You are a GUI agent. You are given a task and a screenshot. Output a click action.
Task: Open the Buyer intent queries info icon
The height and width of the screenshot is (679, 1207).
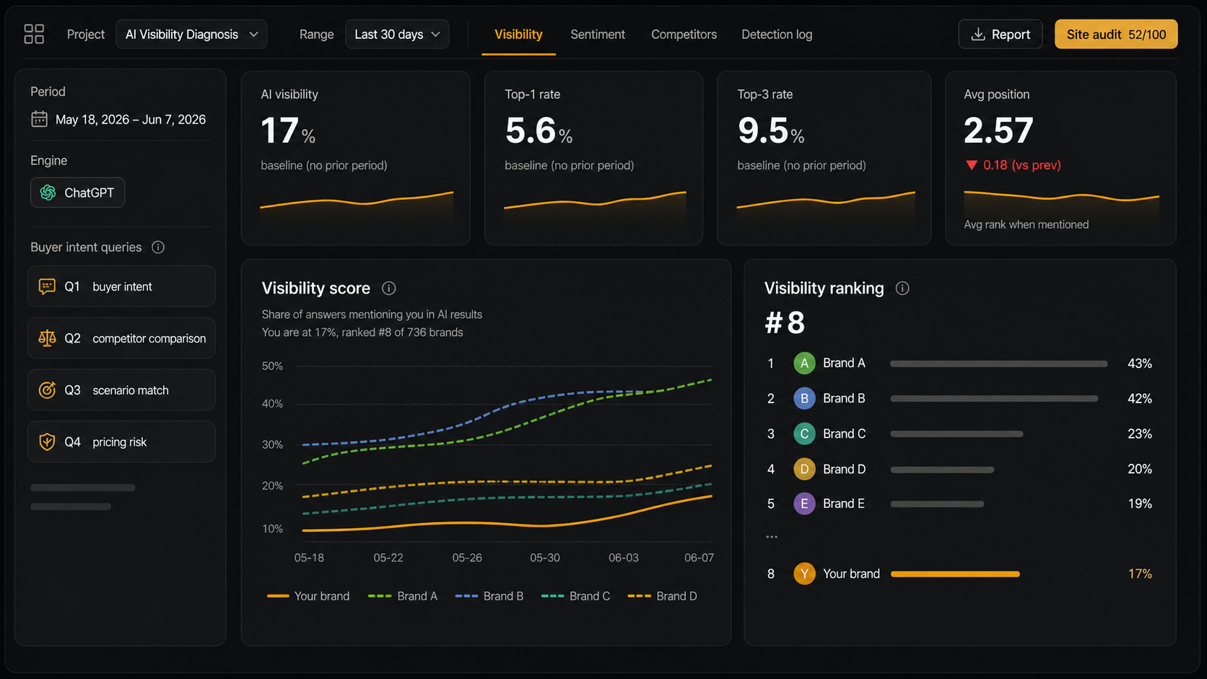tap(158, 247)
